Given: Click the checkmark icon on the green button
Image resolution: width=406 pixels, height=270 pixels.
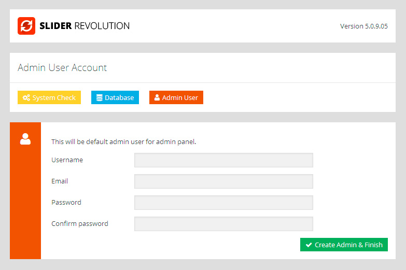Looking at the screenshot, I should tap(309, 245).
